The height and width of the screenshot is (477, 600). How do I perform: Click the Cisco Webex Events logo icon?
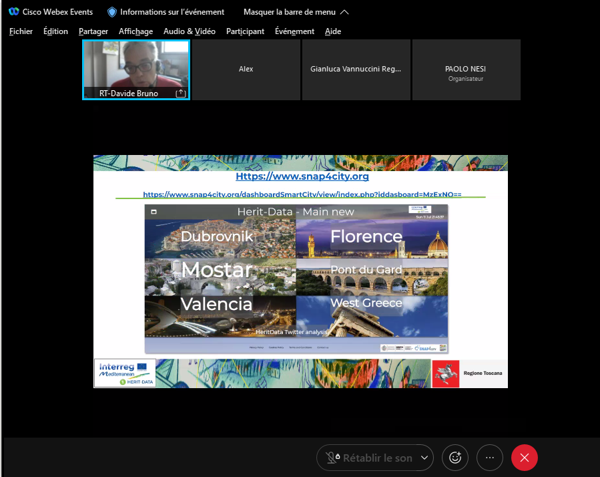(14, 11)
